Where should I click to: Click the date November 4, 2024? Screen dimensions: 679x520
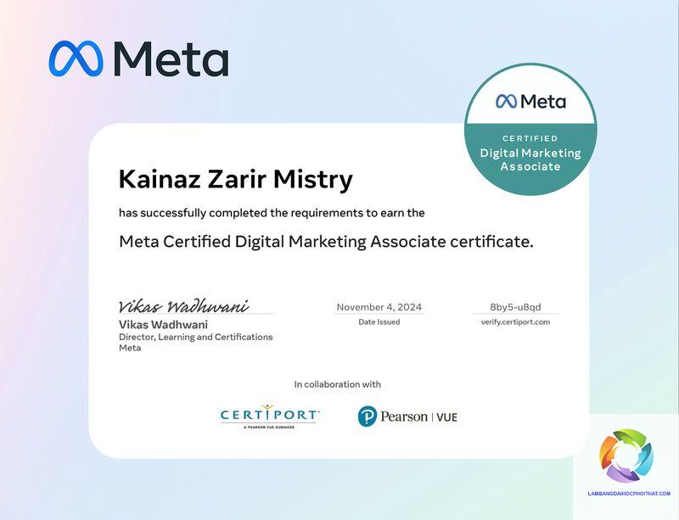(x=379, y=307)
